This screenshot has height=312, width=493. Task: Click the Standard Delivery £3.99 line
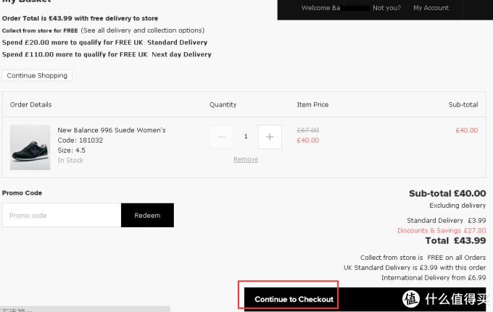[447, 221]
